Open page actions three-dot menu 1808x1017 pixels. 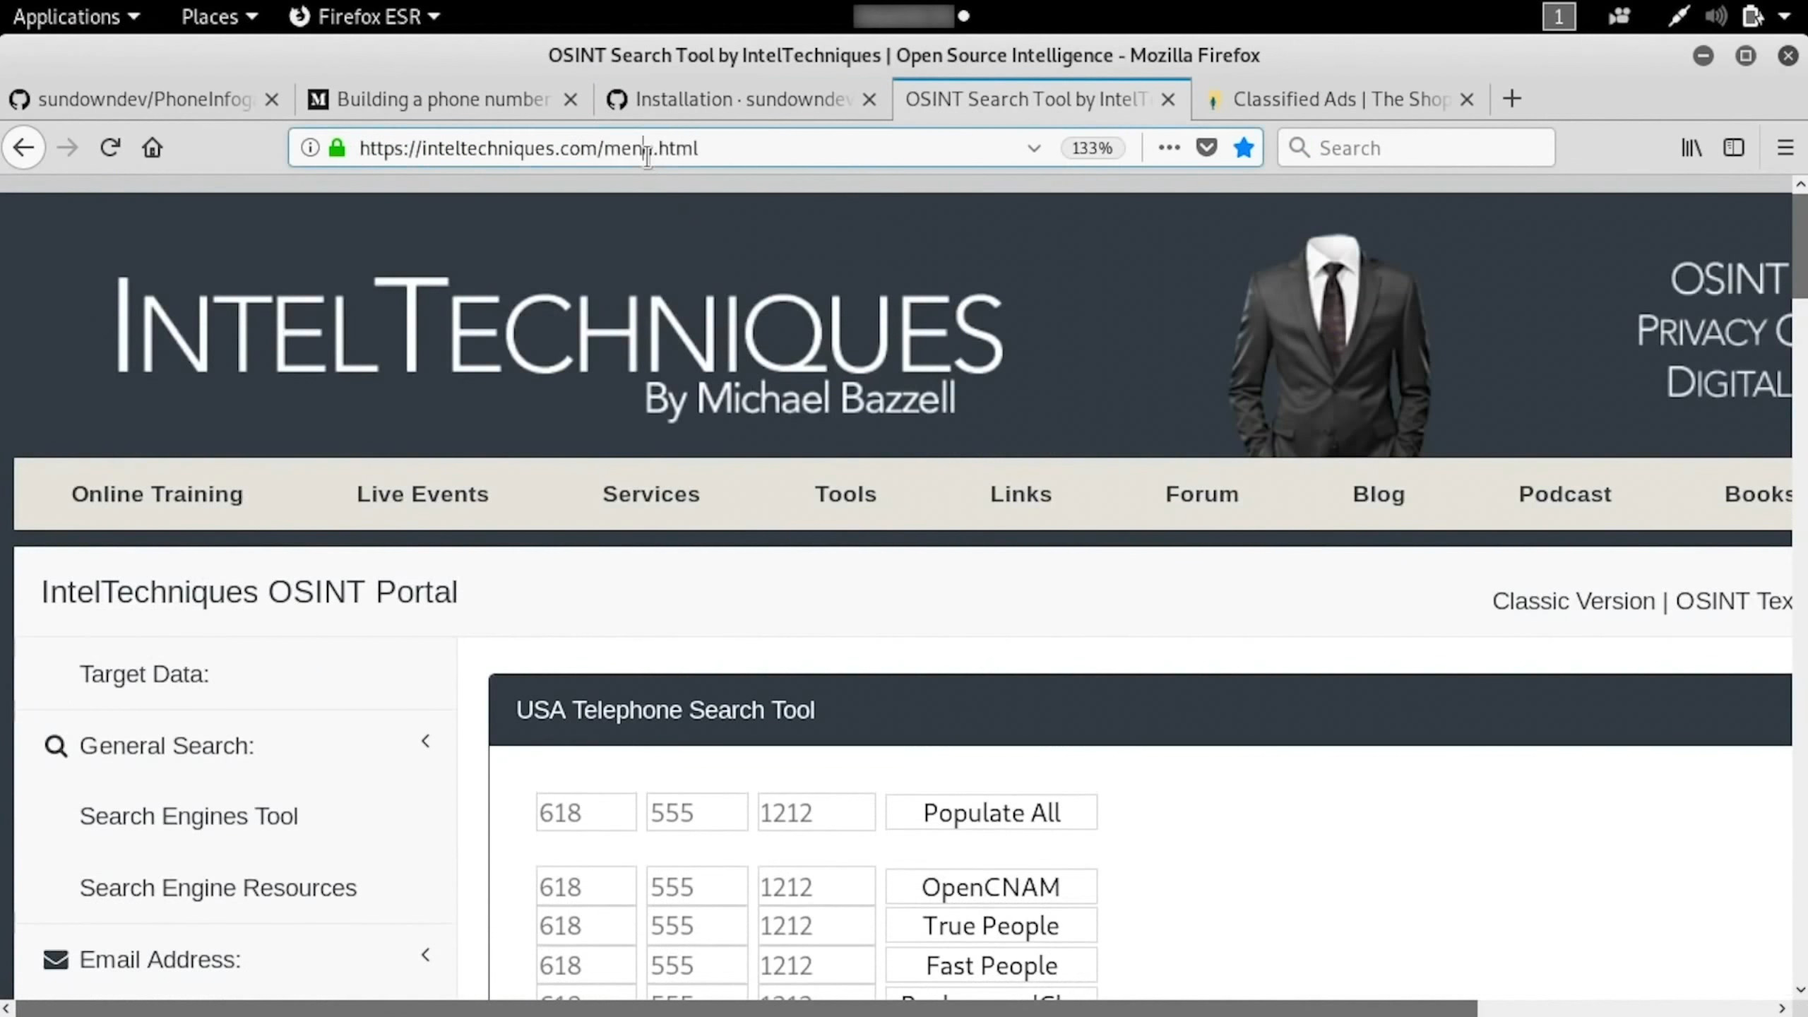pos(1169,148)
